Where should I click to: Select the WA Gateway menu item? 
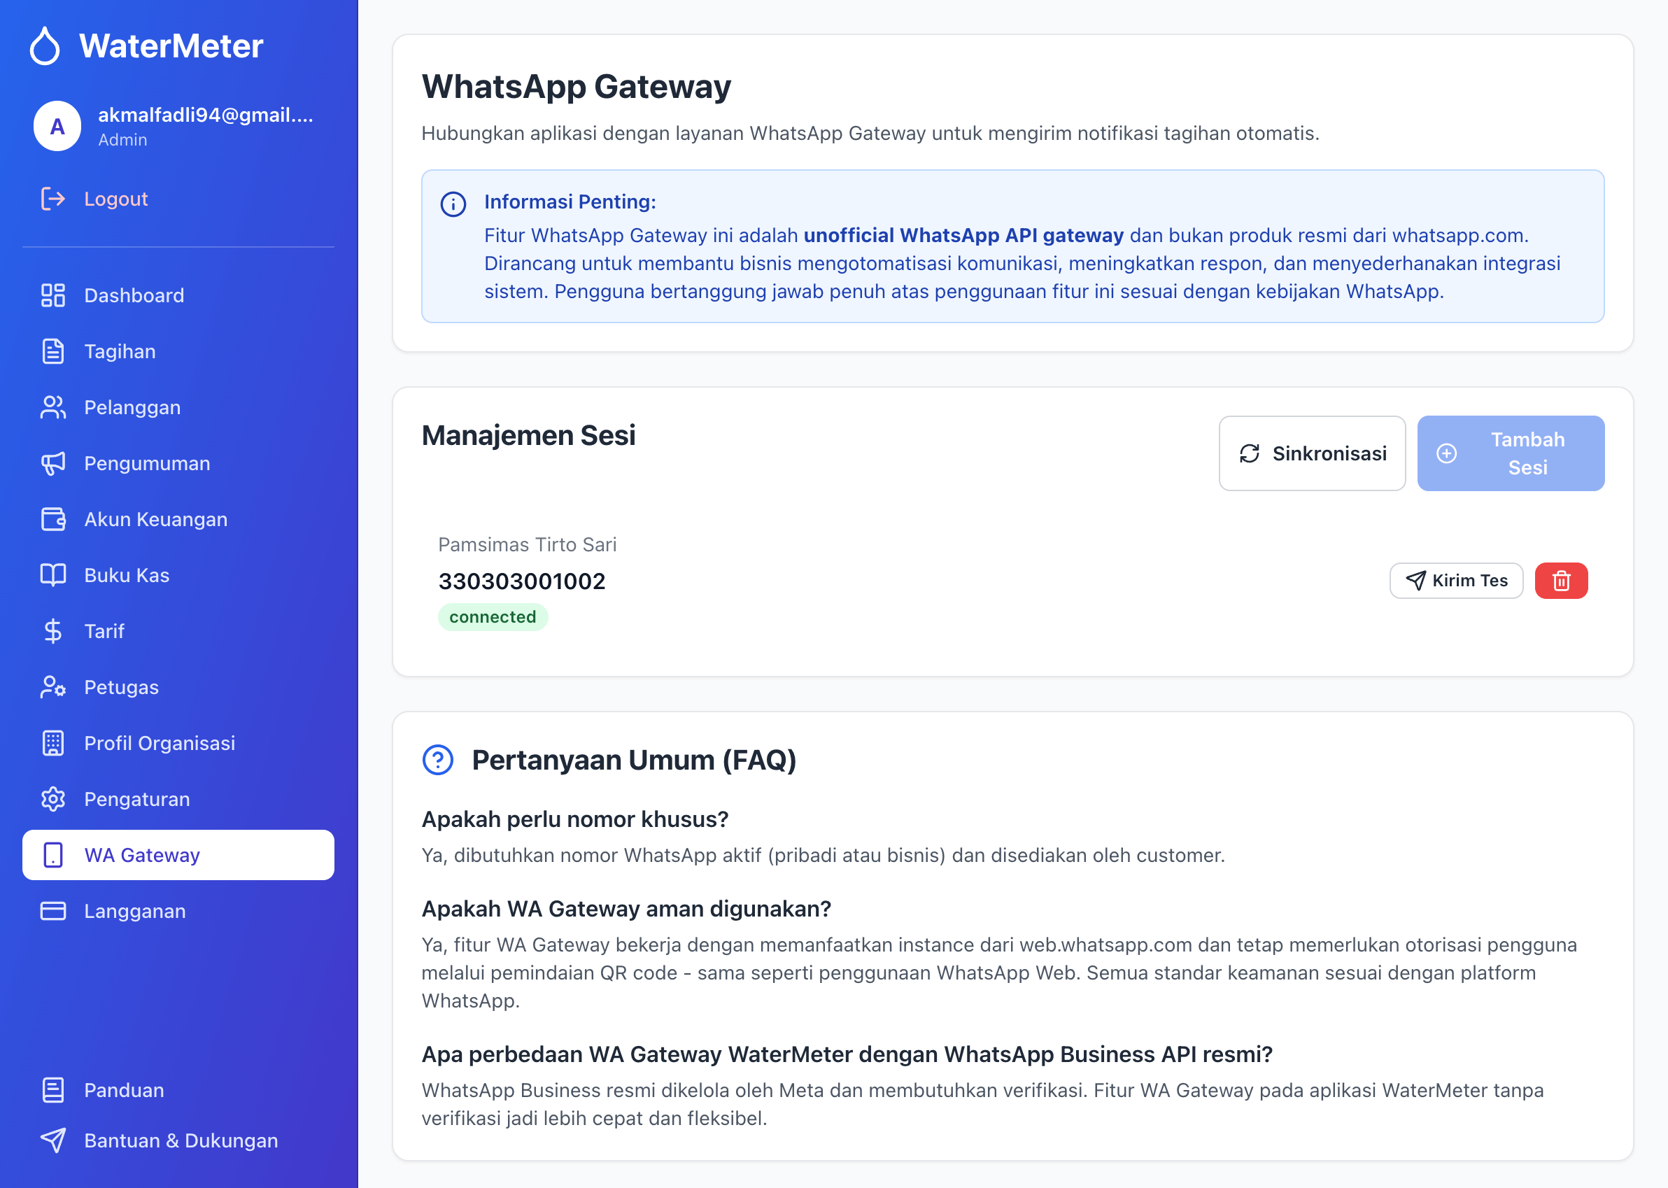178,854
